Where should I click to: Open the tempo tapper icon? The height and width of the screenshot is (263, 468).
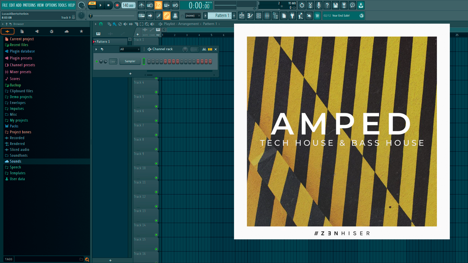click(x=300, y=15)
